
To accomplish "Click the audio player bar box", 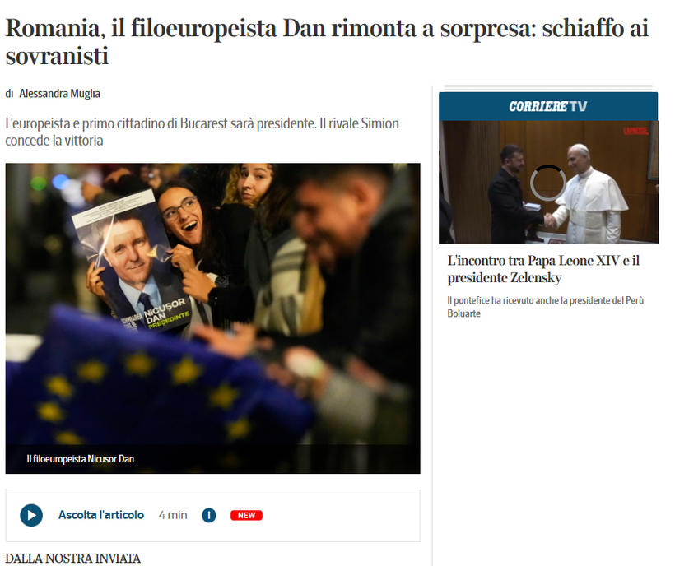I will 212,515.
